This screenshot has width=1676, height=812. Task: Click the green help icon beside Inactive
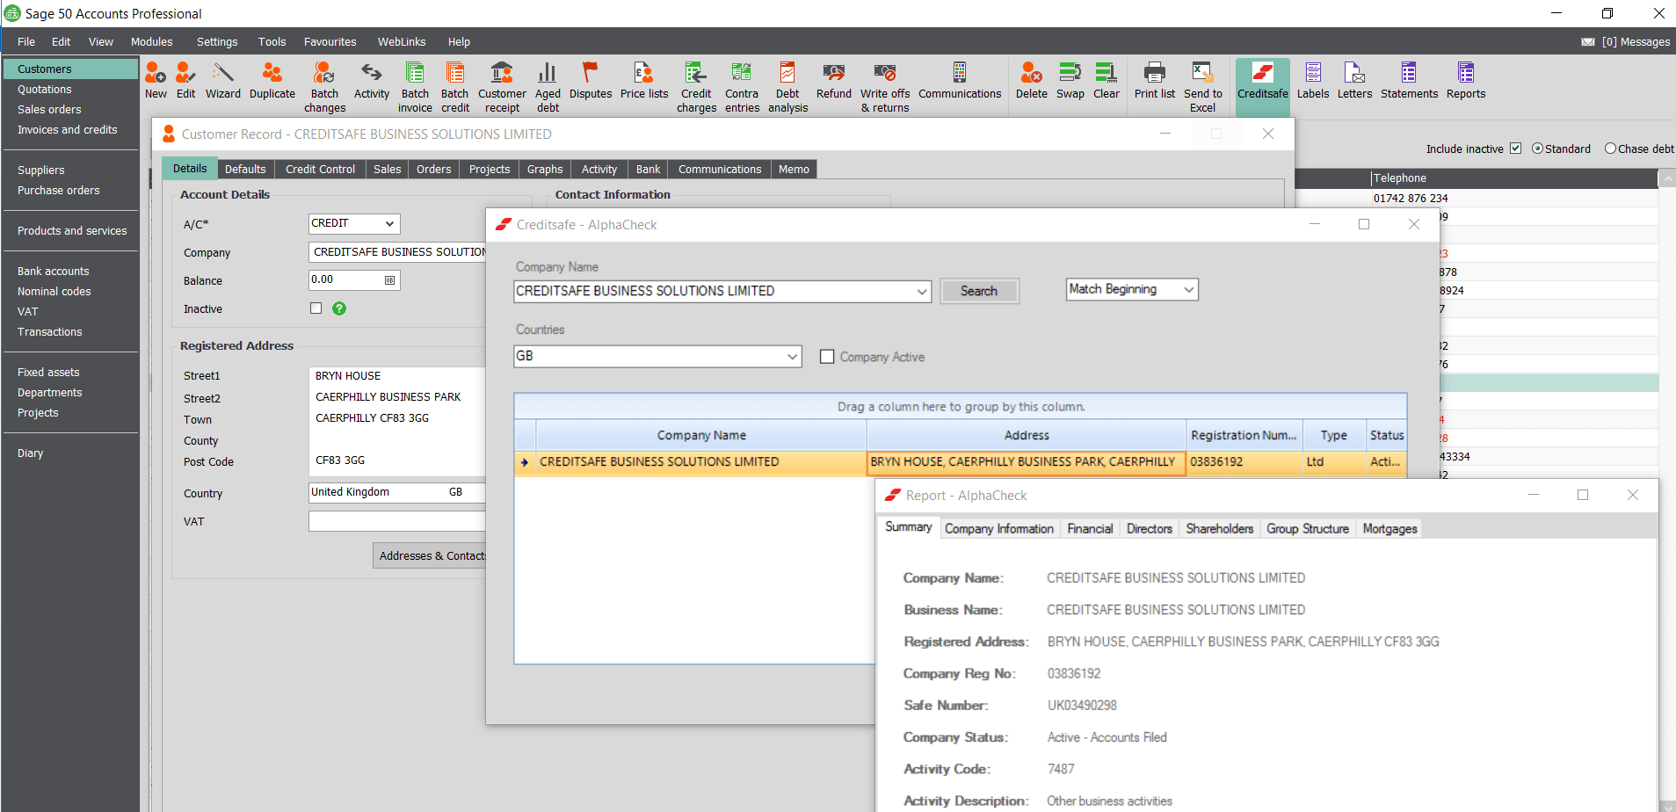point(339,308)
